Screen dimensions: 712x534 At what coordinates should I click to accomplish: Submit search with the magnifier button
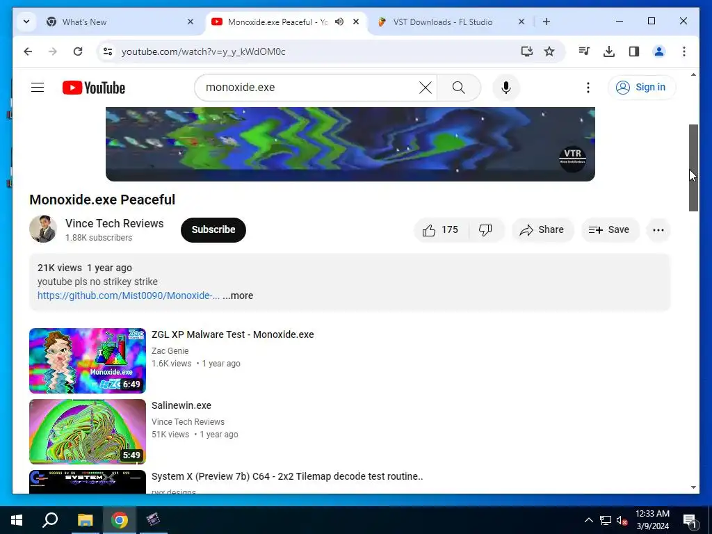coord(459,87)
